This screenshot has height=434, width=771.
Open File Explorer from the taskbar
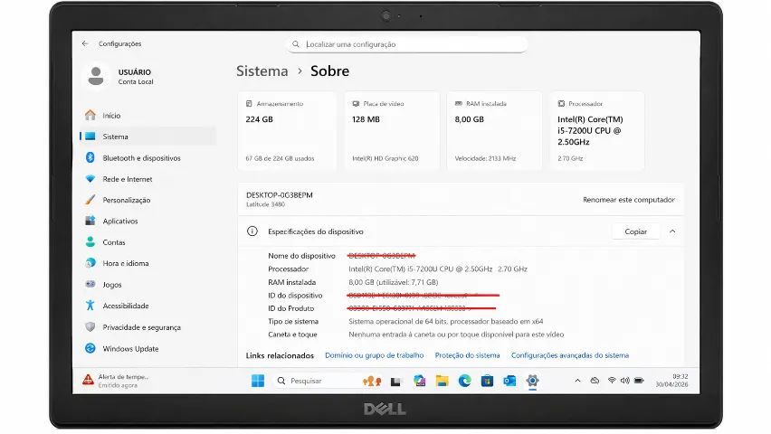tap(442, 381)
